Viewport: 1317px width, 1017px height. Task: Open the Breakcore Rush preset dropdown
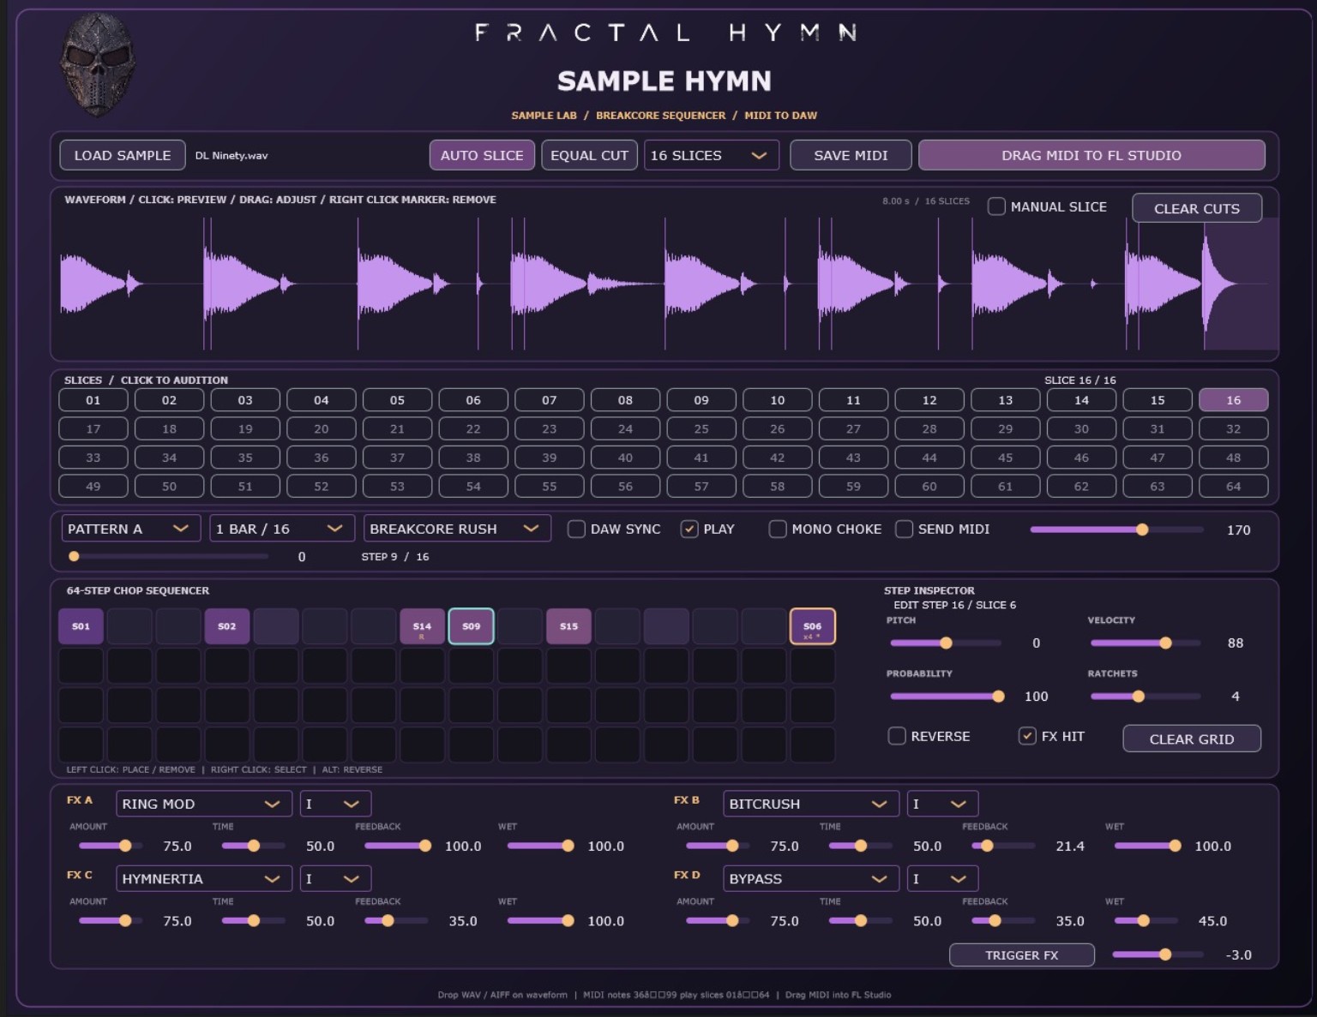pyautogui.click(x=457, y=529)
